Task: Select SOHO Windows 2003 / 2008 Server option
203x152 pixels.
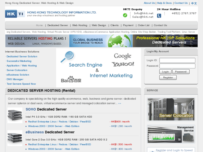Action: tap(54, 126)
